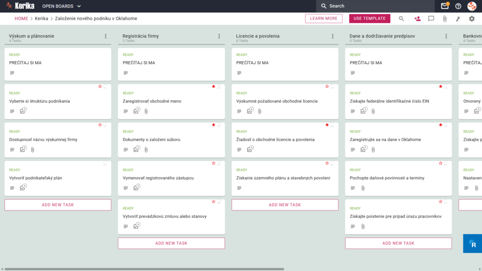Open the board attachments paperclip icon
Viewport: 482px width, 271px height.
click(x=445, y=19)
